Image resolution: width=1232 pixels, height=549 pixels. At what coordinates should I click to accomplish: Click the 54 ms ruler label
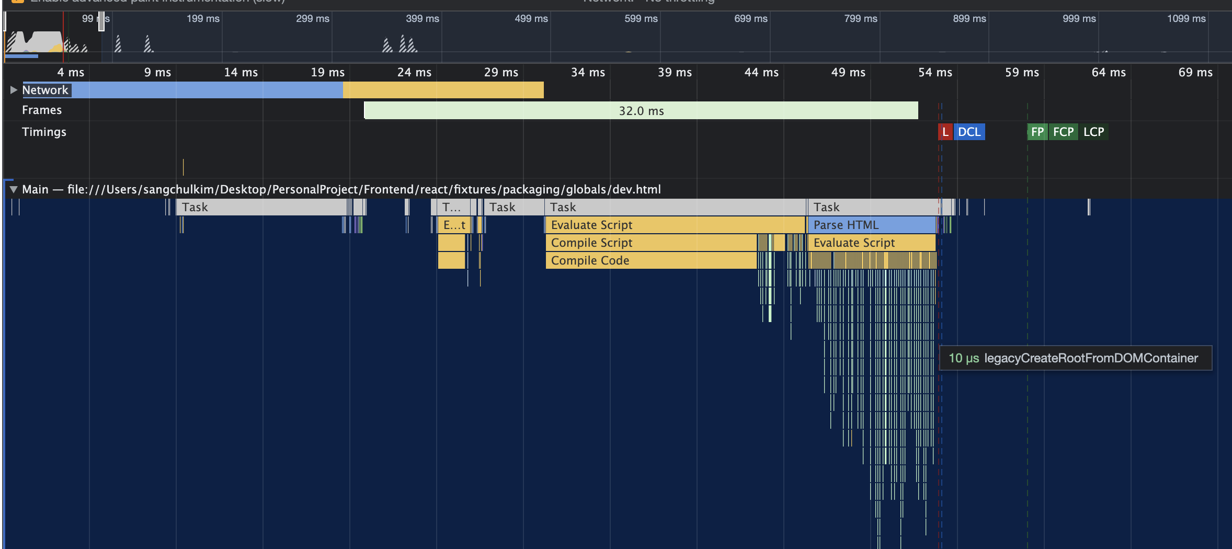tap(935, 72)
